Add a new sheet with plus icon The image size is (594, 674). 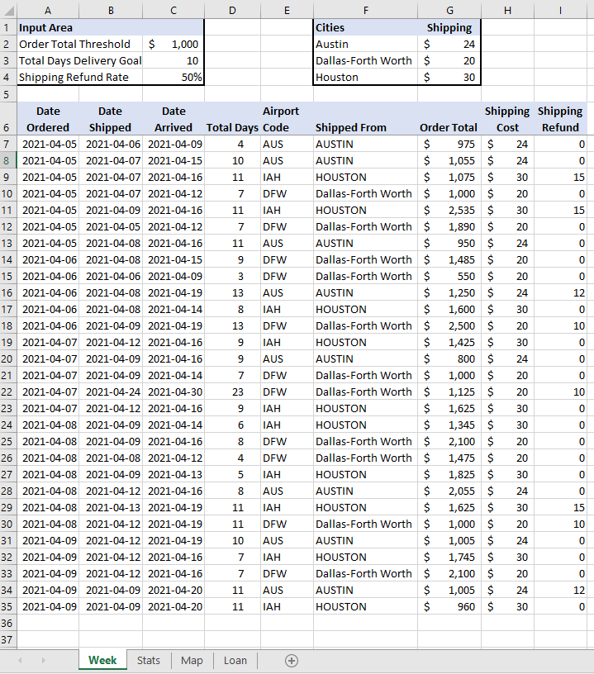pyautogui.click(x=292, y=661)
